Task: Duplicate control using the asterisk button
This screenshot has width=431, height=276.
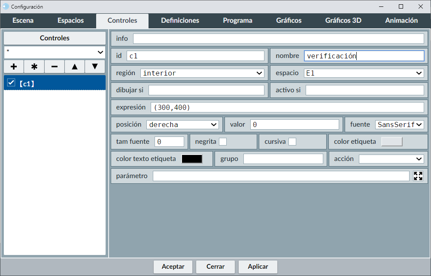Action: pyautogui.click(x=34, y=67)
